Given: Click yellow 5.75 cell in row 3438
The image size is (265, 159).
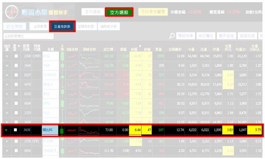Looking at the screenshot, I should click(254, 130).
